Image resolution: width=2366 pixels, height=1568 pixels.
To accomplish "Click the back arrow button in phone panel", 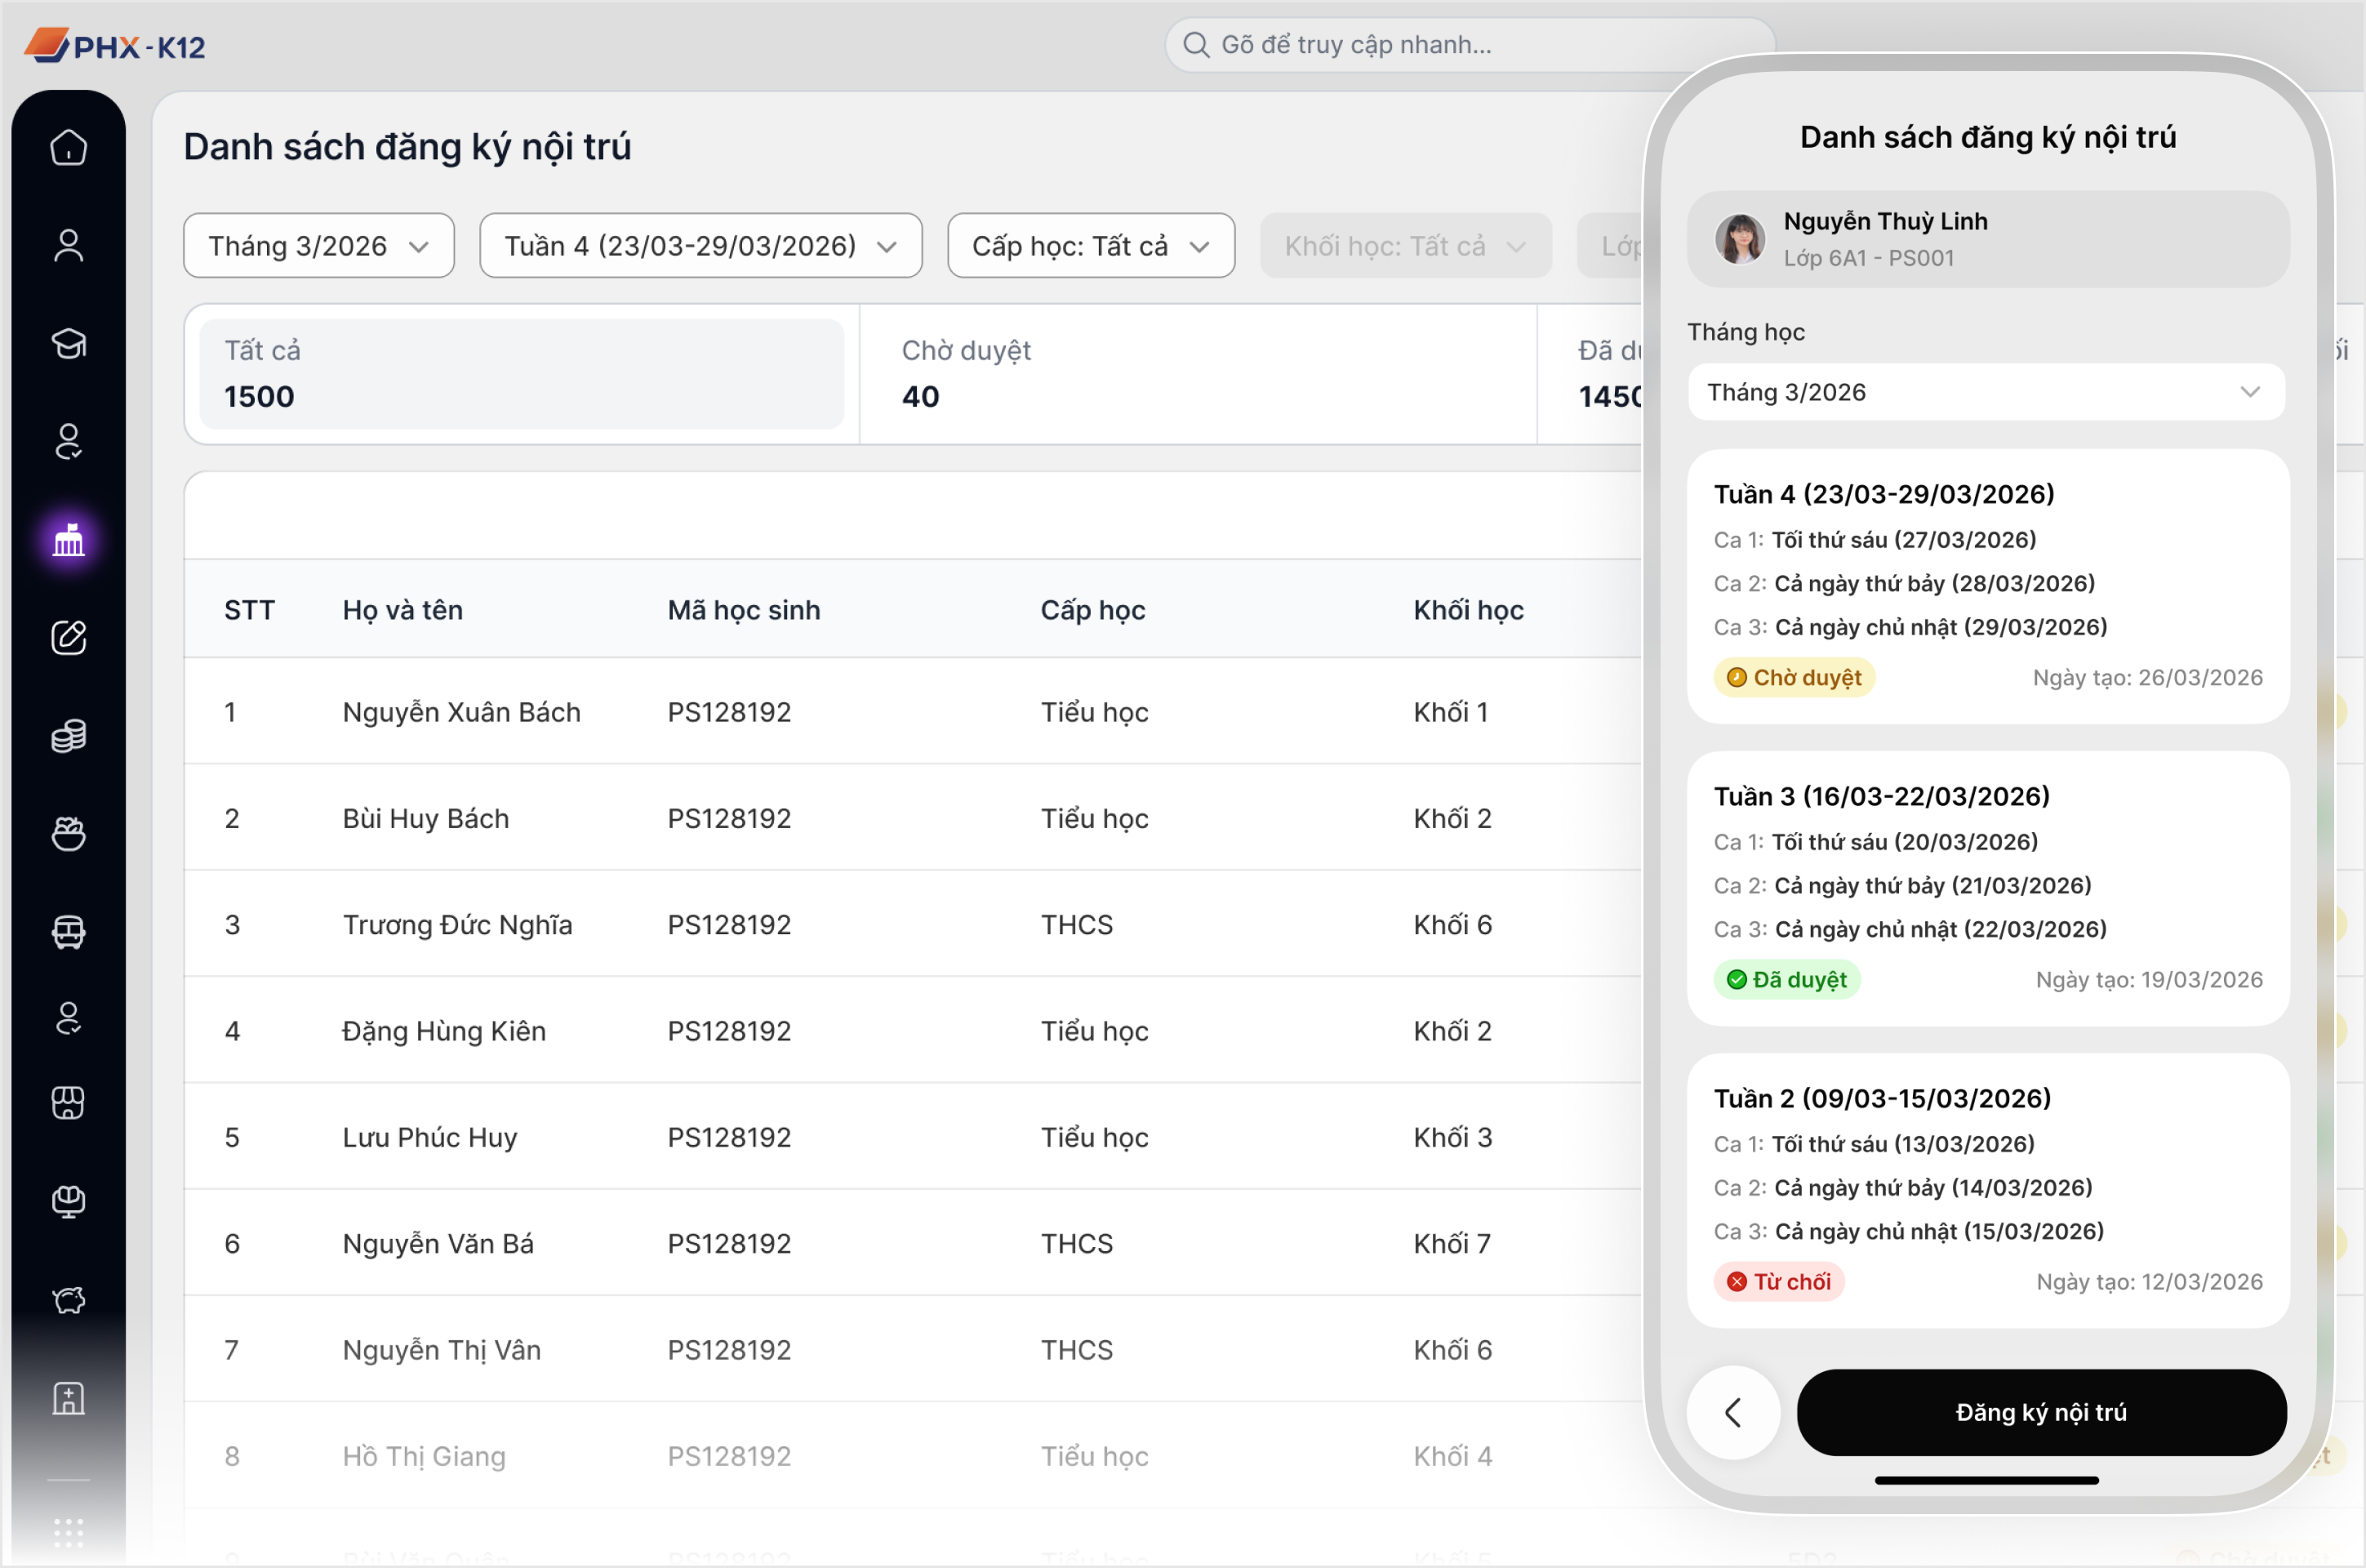I will pyautogui.click(x=1733, y=1412).
